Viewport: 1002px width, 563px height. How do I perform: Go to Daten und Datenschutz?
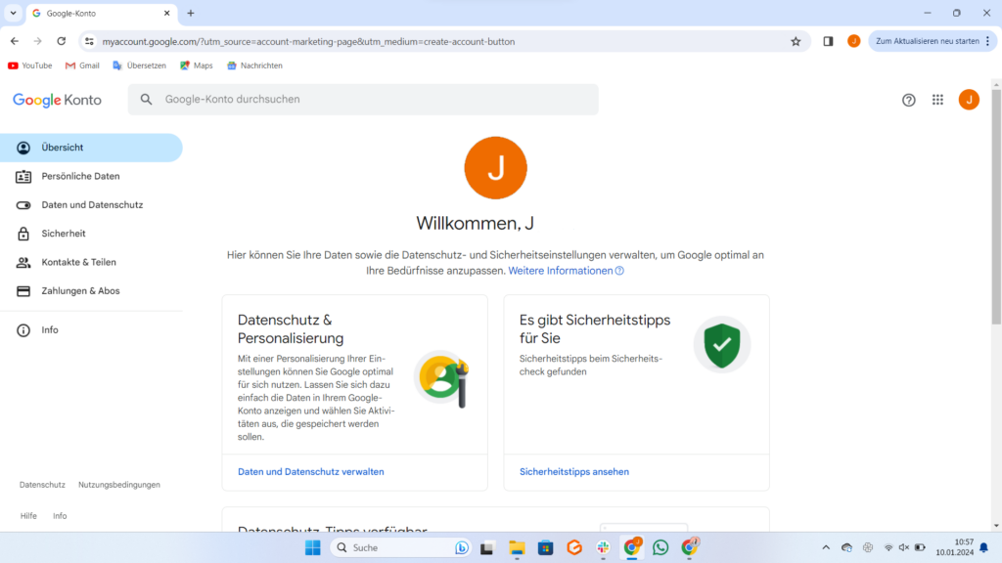coord(92,205)
